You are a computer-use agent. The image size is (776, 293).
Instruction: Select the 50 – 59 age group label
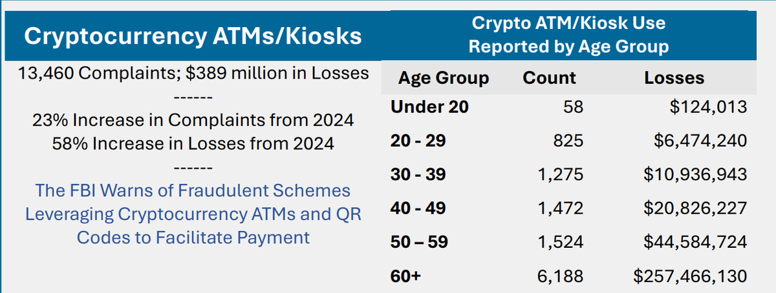coord(419,243)
